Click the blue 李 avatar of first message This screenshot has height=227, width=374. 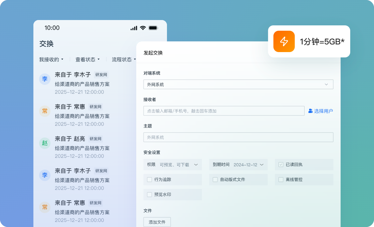tap(45, 79)
